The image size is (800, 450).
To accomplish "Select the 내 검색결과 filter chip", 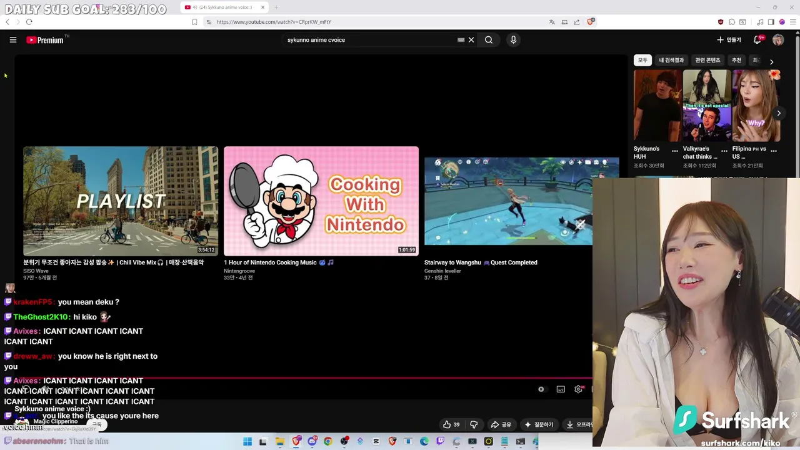I will (671, 60).
